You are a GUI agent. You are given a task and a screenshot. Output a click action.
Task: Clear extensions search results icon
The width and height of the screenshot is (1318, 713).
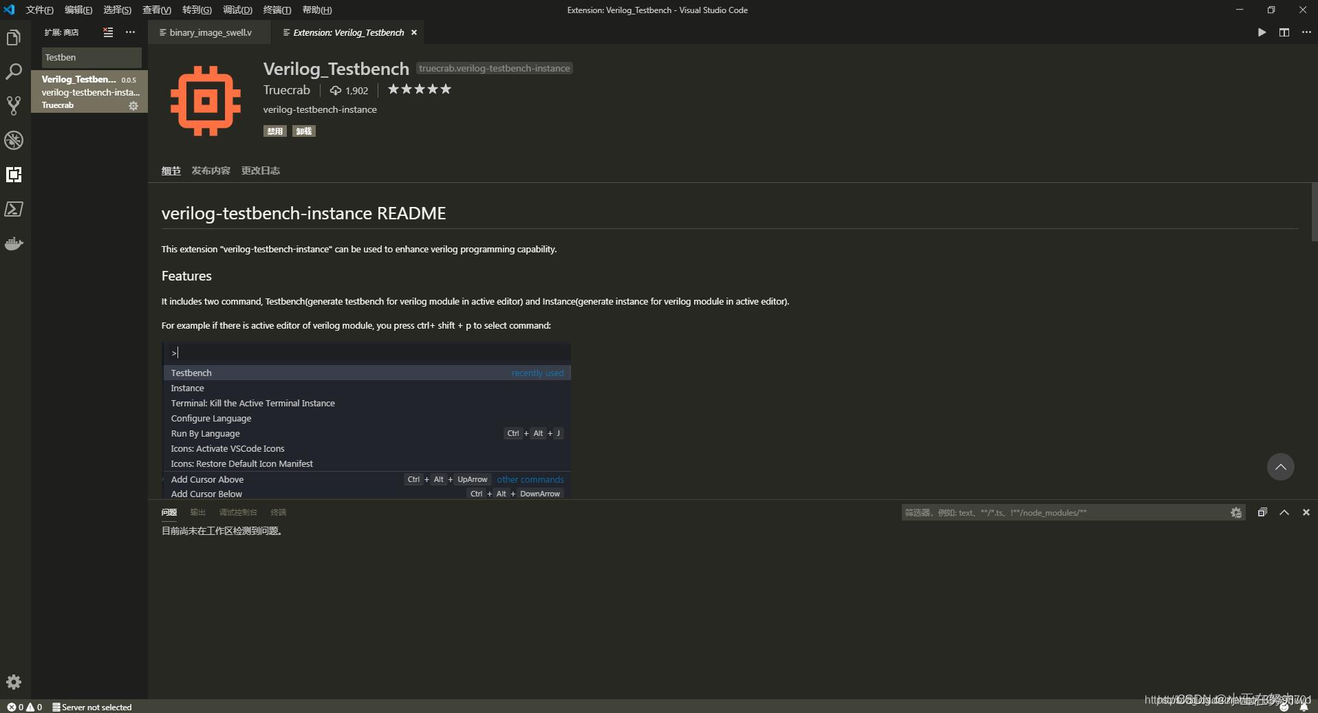108,32
